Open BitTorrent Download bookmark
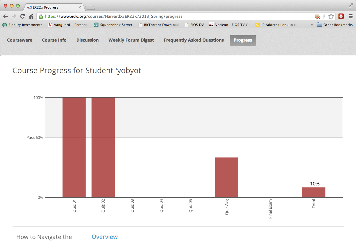 (159, 25)
